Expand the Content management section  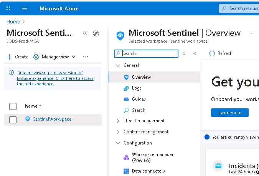pos(118,132)
